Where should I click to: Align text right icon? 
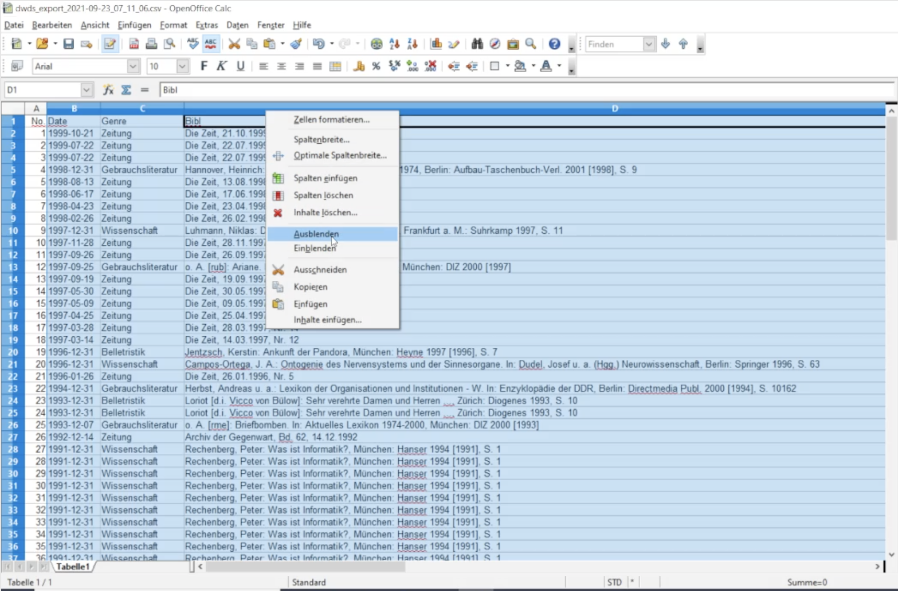pos(299,66)
